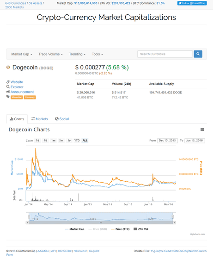Click the 104,741,451,432 DOGE supply value
The height and width of the screenshot is (259, 213).
[x=165, y=92]
